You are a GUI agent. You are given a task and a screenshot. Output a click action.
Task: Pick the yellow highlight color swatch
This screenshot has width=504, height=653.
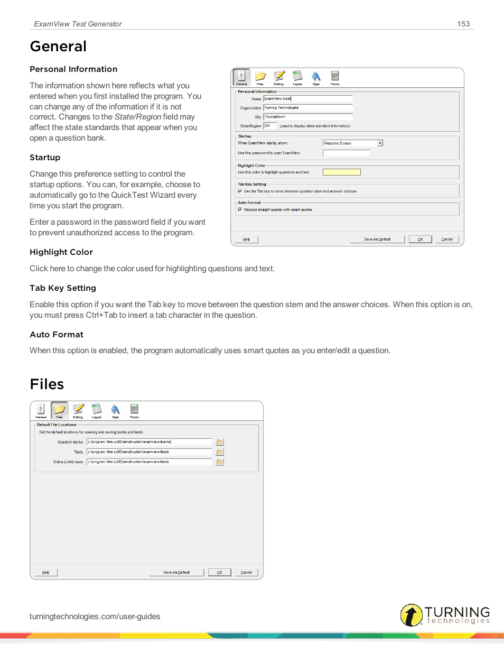[342, 172]
